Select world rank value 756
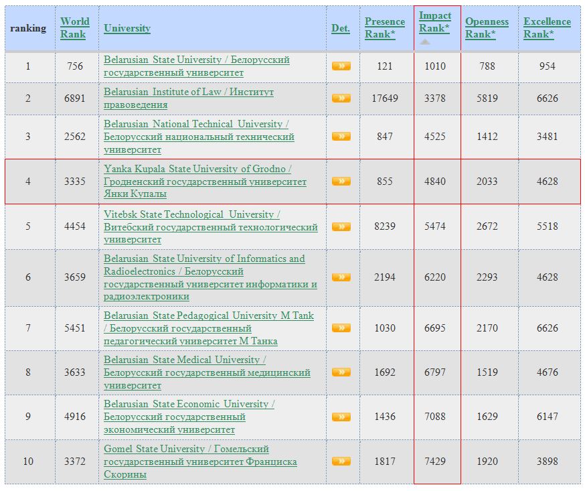The width and height of the screenshot is (585, 491). (74, 66)
